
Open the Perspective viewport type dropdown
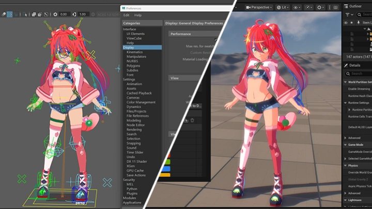tap(259, 7)
